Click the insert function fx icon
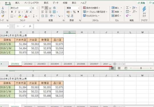Image resolution: width=154 pixels, height=107 pixels. pos(30,26)
